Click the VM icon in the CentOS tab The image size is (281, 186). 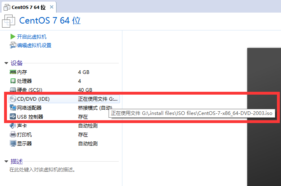(x=7, y=7)
